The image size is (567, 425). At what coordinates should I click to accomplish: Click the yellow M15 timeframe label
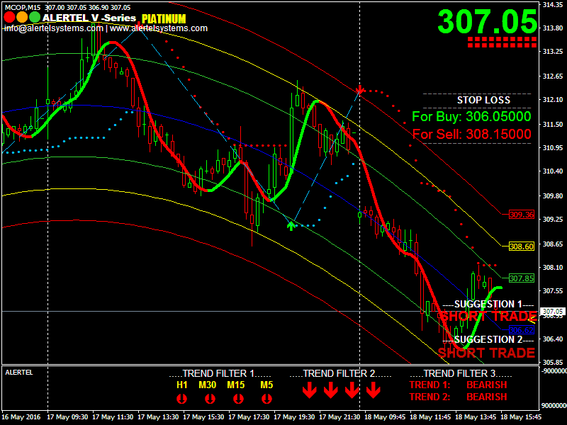click(236, 385)
